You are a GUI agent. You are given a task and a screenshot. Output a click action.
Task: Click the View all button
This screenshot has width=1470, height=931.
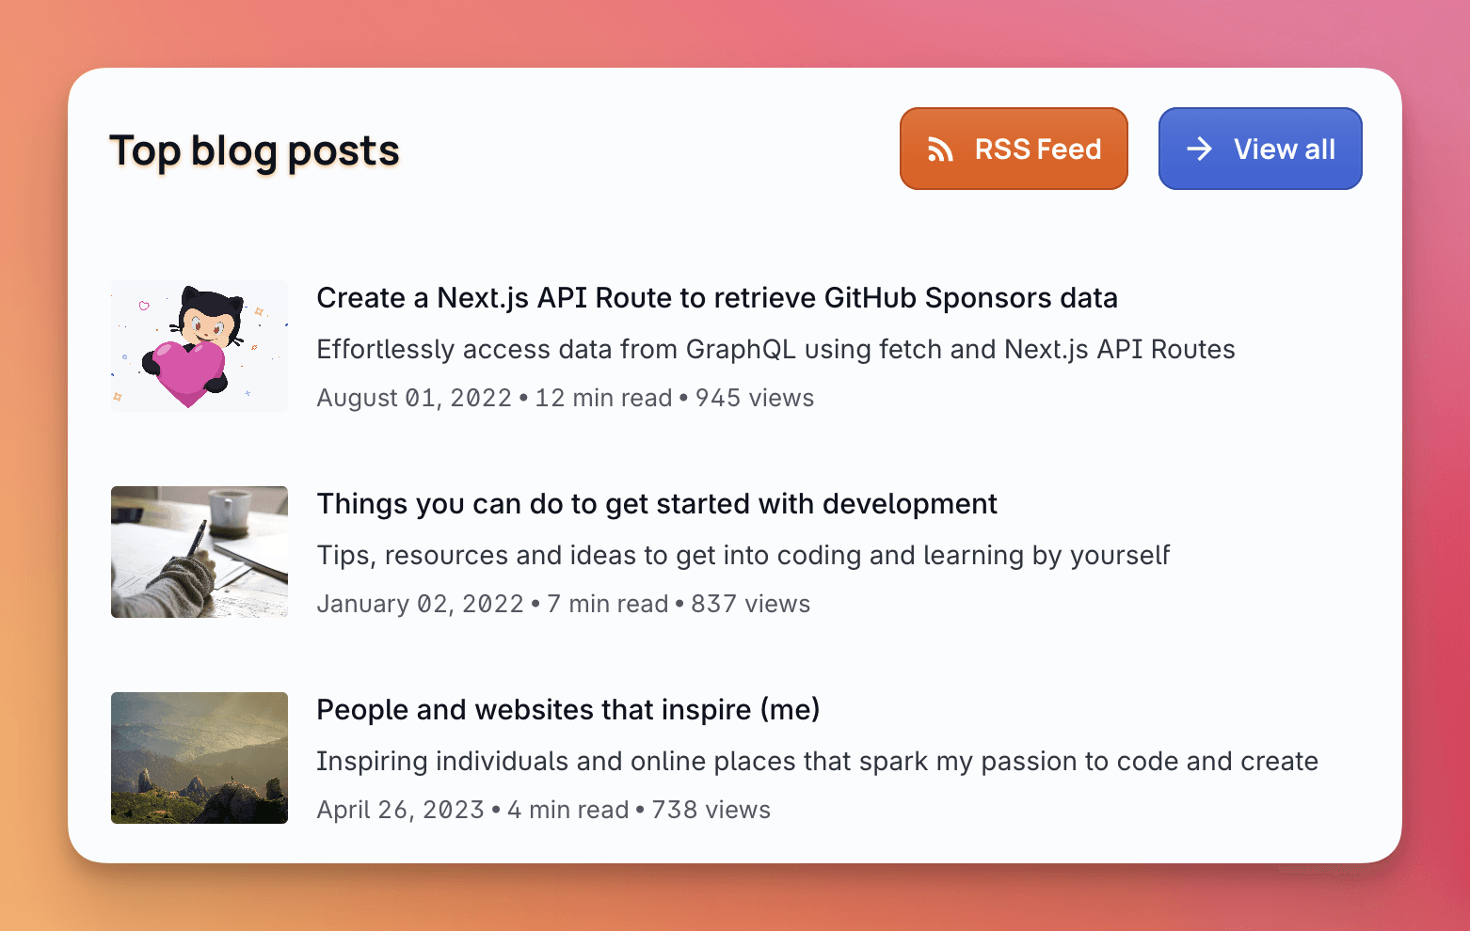pyautogui.click(x=1260, y=148)
